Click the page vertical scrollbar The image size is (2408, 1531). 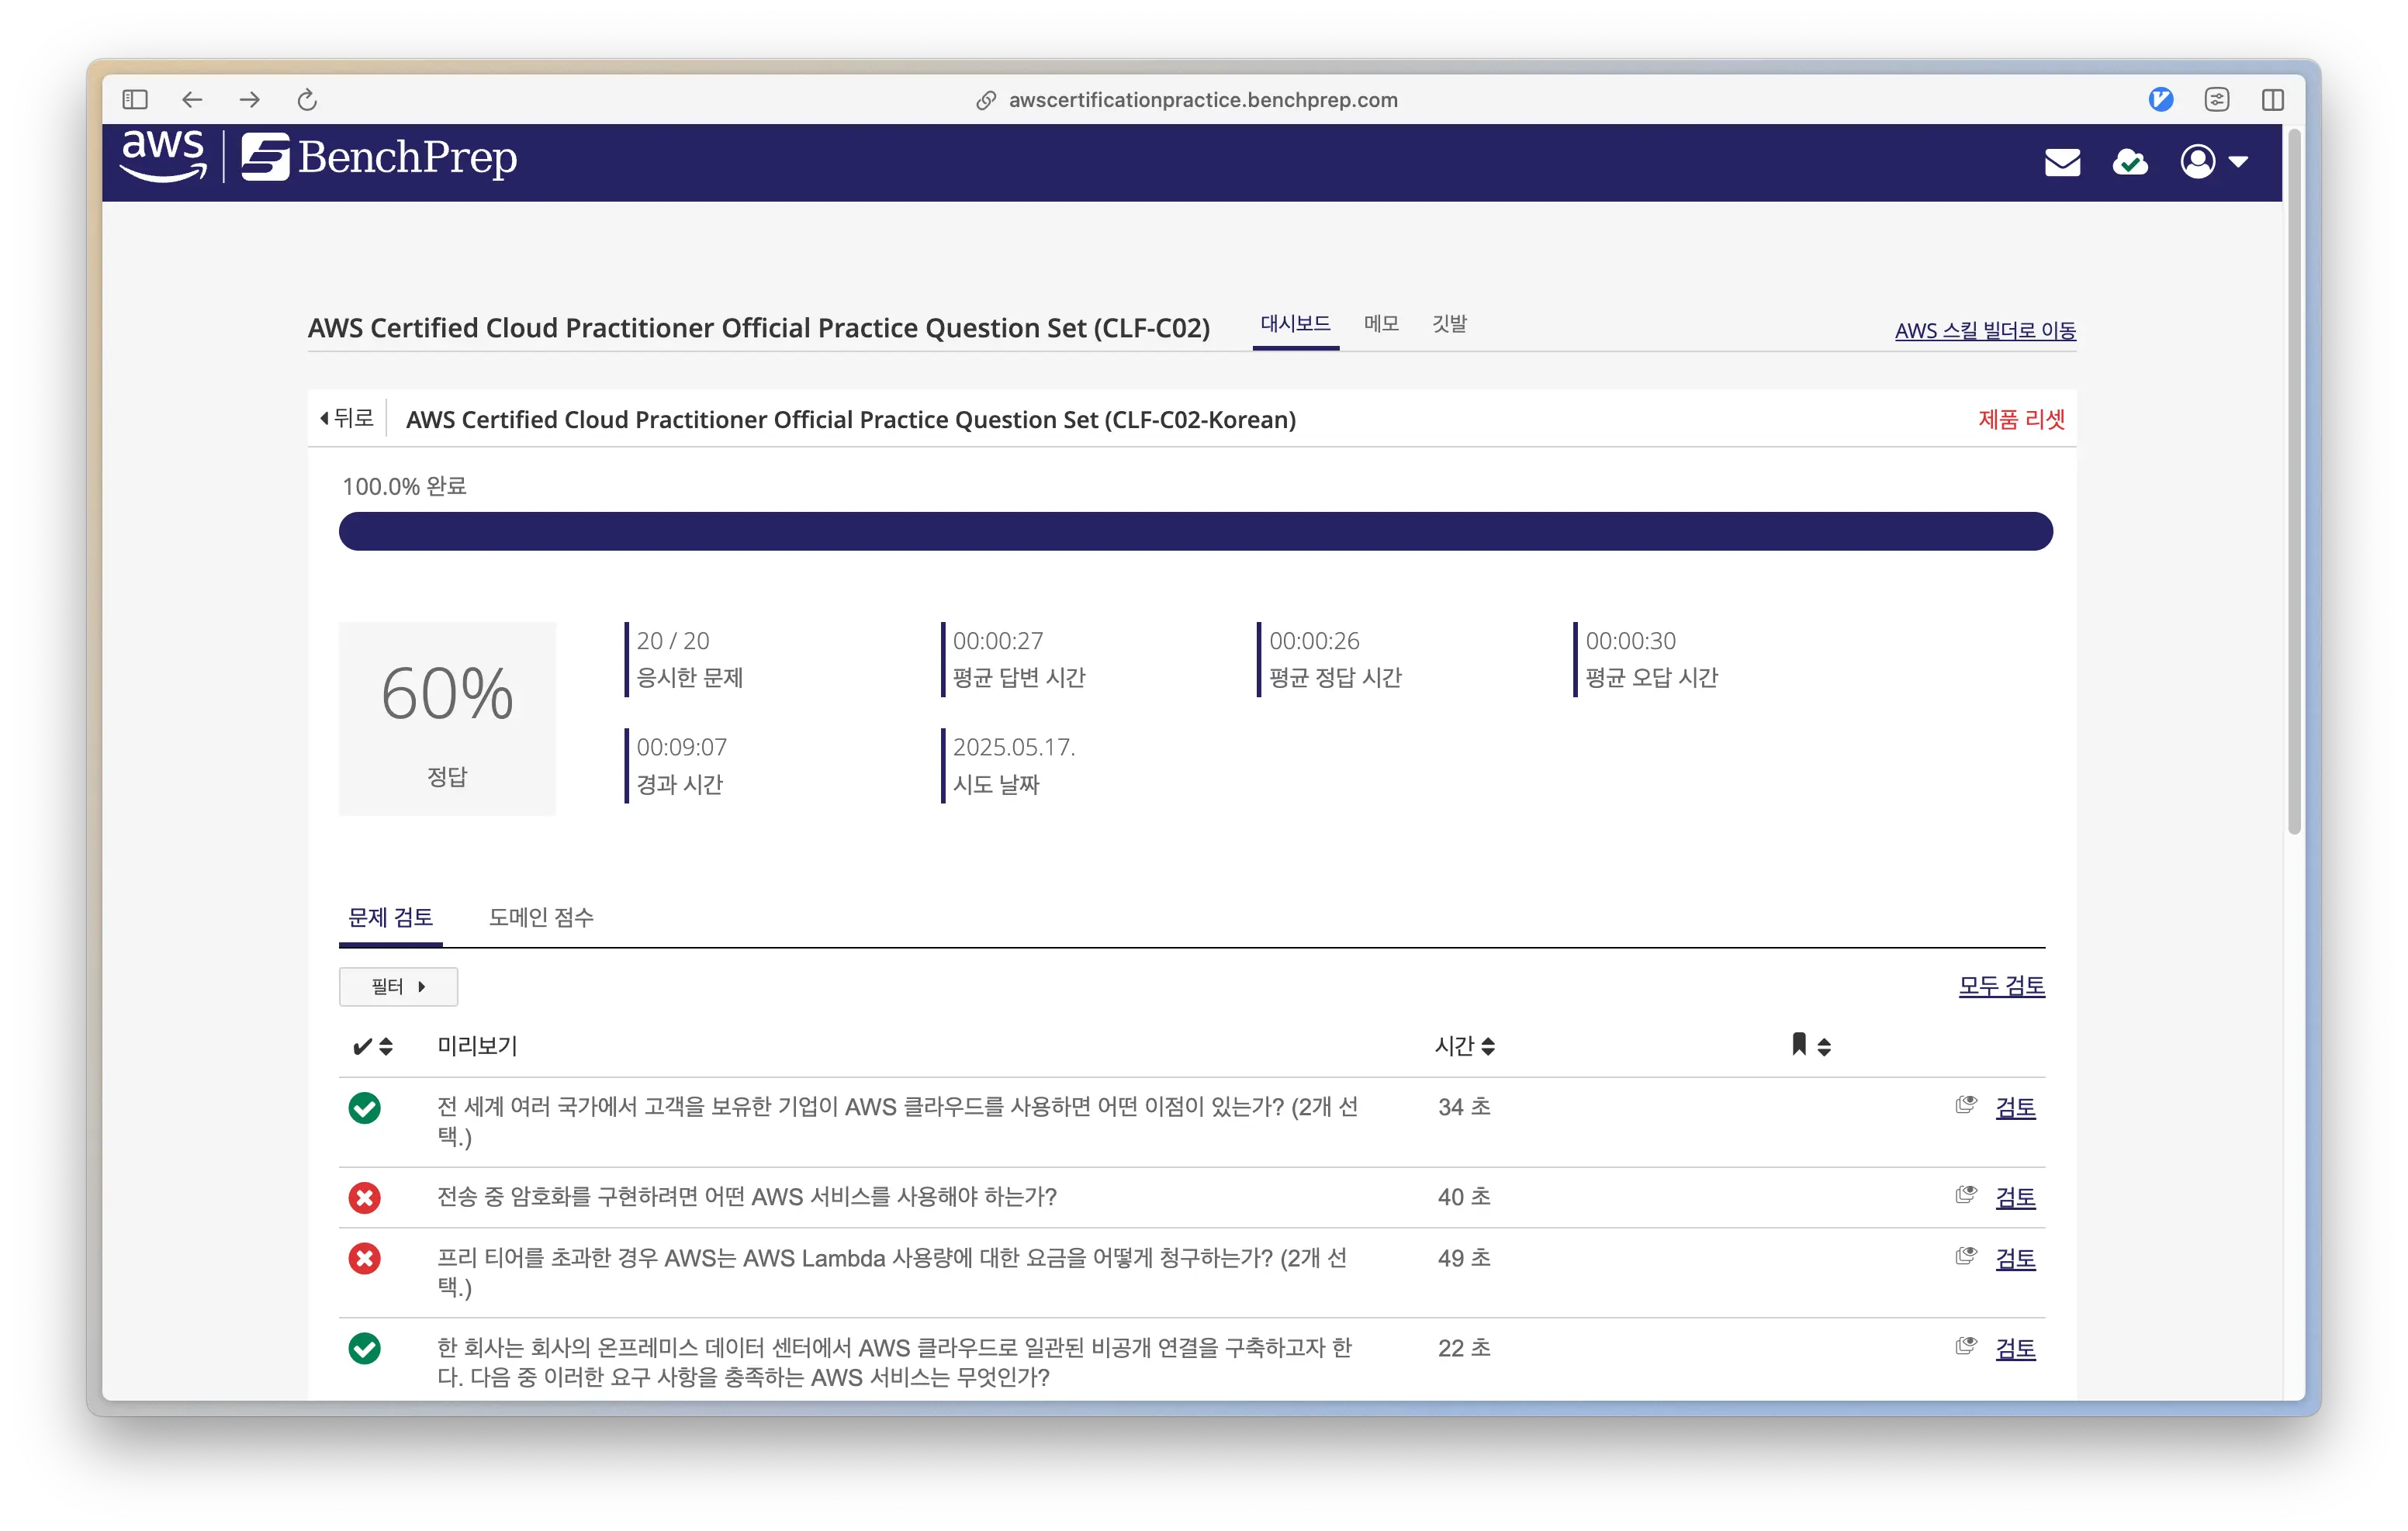pos(2294,480)
